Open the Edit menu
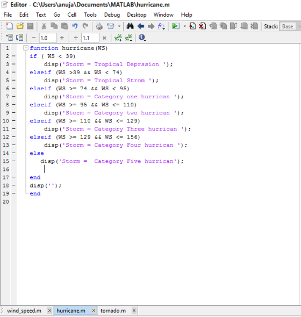 pyautogui.click(x=24, y=15)
